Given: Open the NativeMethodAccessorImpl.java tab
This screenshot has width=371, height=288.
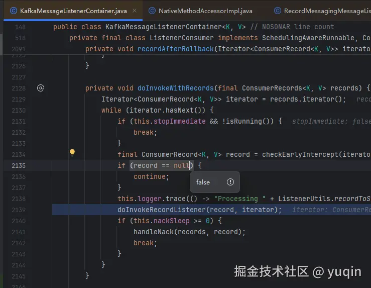Looking at the screenshot, I should click(x=205, y=11).
